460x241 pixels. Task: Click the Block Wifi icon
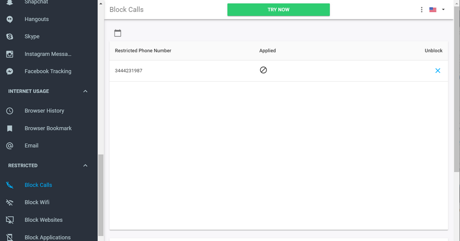point(10,202)
